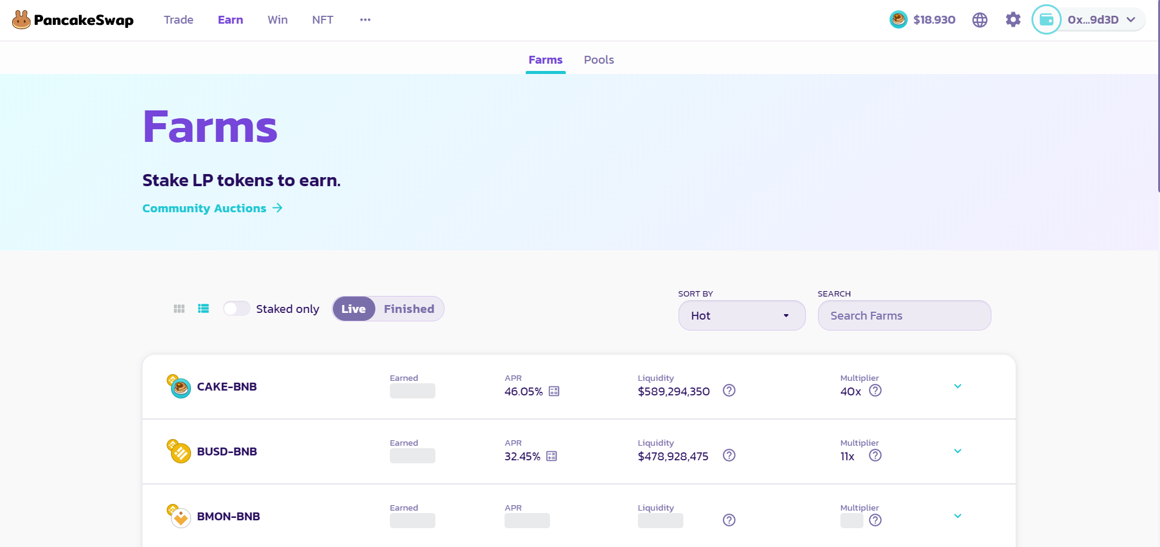
Task: Switch to card grid view
Action: (179, 309)
